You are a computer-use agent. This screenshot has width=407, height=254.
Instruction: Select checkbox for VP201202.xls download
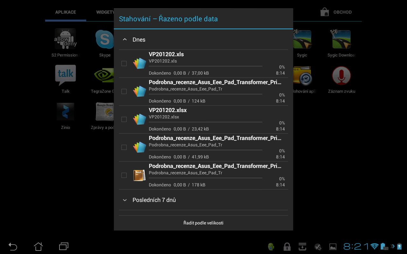(x=124, y=63)
